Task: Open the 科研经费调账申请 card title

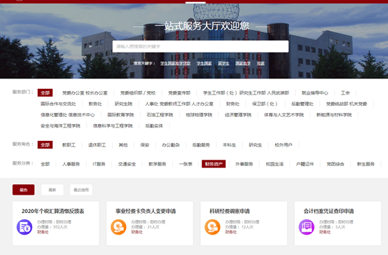Action: tap(230, 211)
